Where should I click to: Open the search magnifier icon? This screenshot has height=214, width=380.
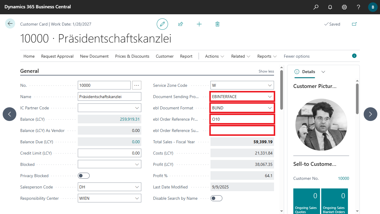click(x=316, y=7)
